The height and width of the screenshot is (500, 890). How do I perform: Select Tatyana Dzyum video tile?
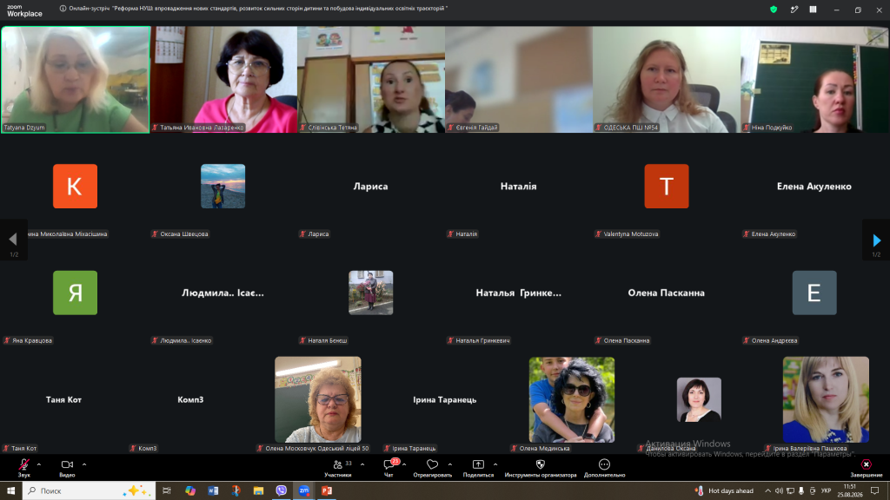tap(76, 79)
